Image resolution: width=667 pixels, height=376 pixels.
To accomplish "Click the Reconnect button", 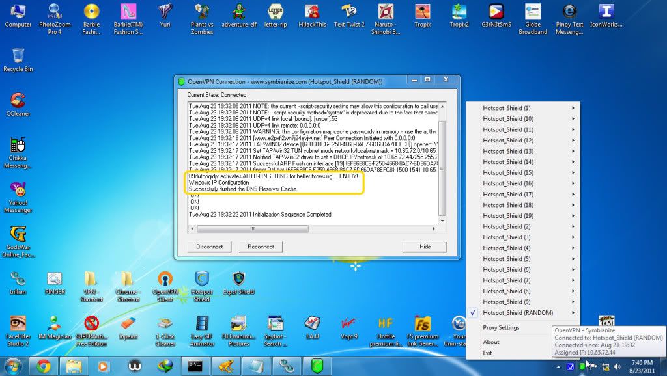I will (261, 247).
